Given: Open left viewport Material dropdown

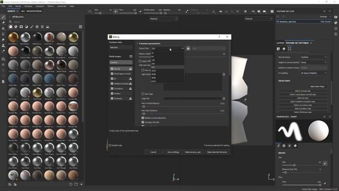Looking at the screenshot, I should pos(164,19).
